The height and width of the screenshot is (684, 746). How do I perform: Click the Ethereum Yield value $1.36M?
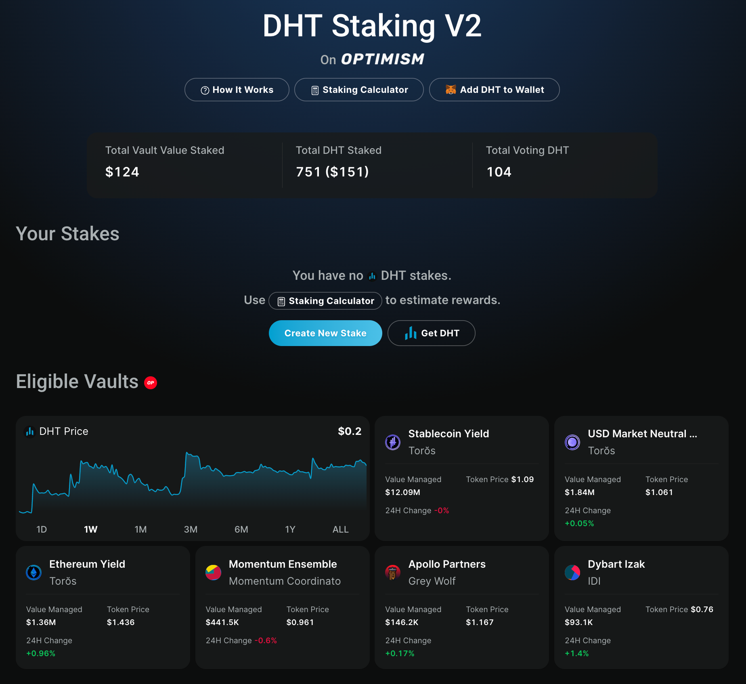(41, 622)
